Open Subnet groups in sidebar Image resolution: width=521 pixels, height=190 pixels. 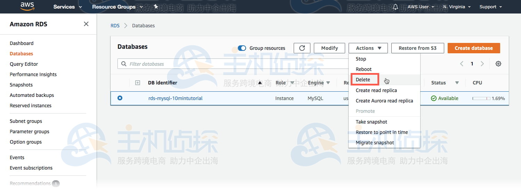point(26,121)
